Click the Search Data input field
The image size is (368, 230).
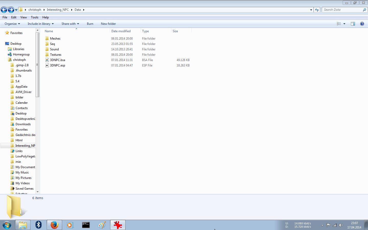click(342, 10)
